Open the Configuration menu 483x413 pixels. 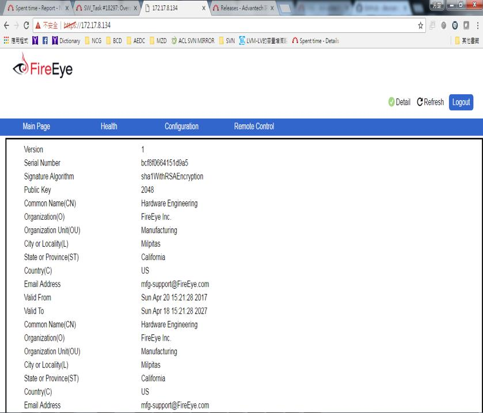pyautogui.click(x=181, y=126)
